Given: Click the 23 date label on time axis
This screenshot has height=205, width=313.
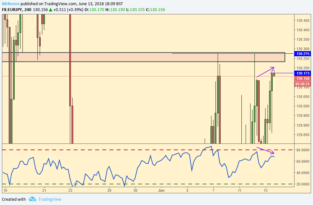Looking at the screenshot, I should (x=70, y=190).
